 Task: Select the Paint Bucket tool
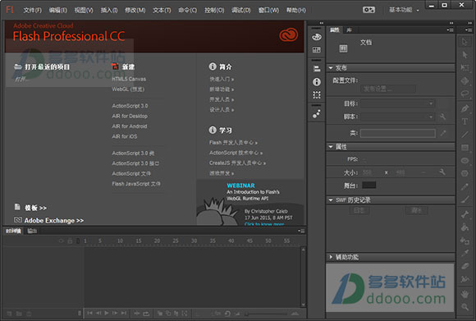(465, 227)
